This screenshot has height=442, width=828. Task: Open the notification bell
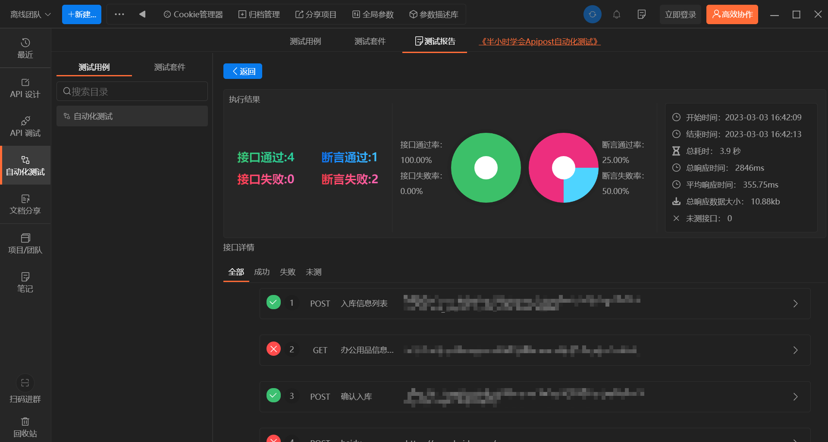pyautogui.click(x=617, y=14)
